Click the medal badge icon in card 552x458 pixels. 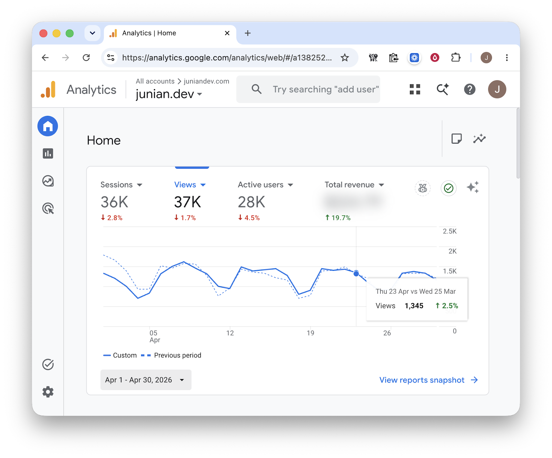pos(423,188)
